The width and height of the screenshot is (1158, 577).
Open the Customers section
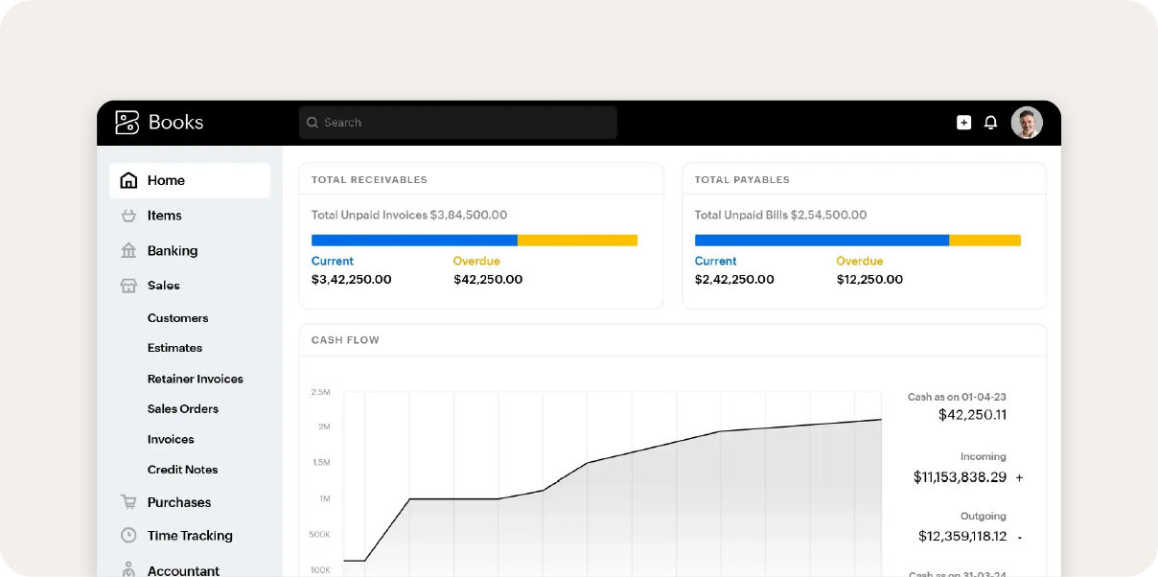click(177, 317)
